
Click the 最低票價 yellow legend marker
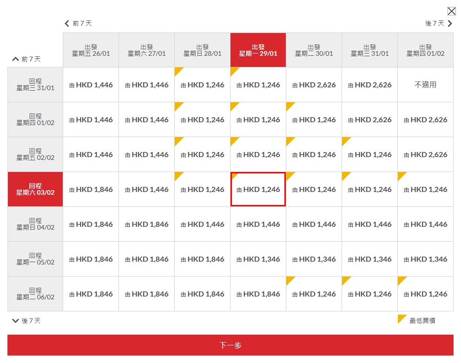(x=402, y=319)
